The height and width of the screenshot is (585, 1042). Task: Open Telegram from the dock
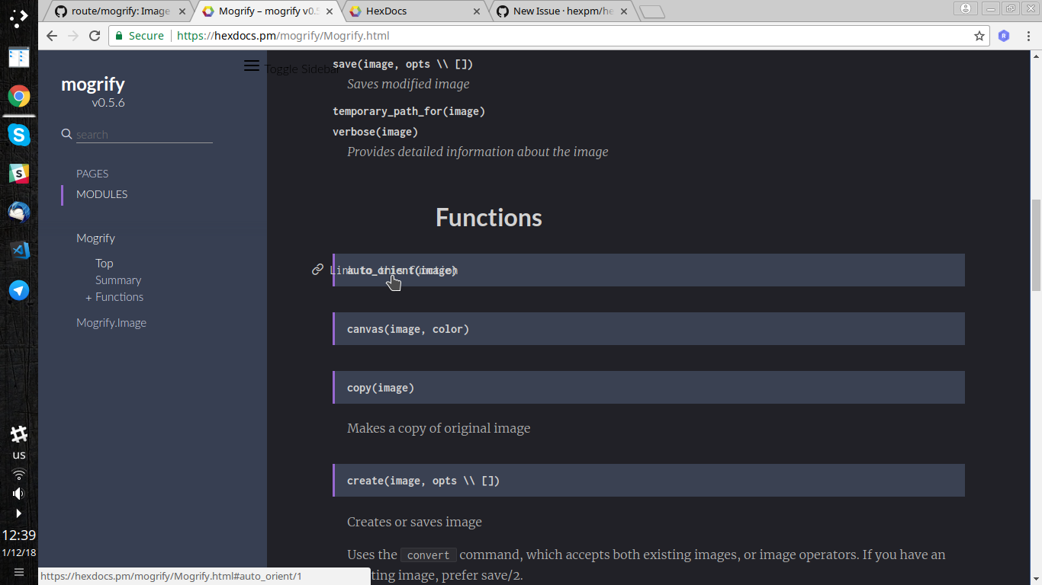point(19,289)
